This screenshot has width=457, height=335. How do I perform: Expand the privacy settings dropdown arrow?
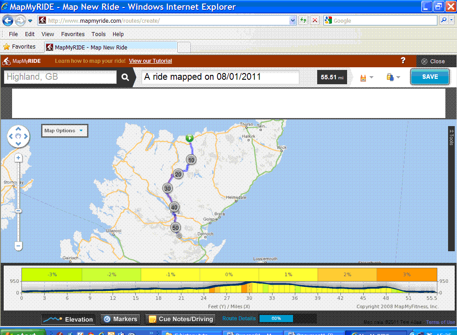(x=398, y=77)
